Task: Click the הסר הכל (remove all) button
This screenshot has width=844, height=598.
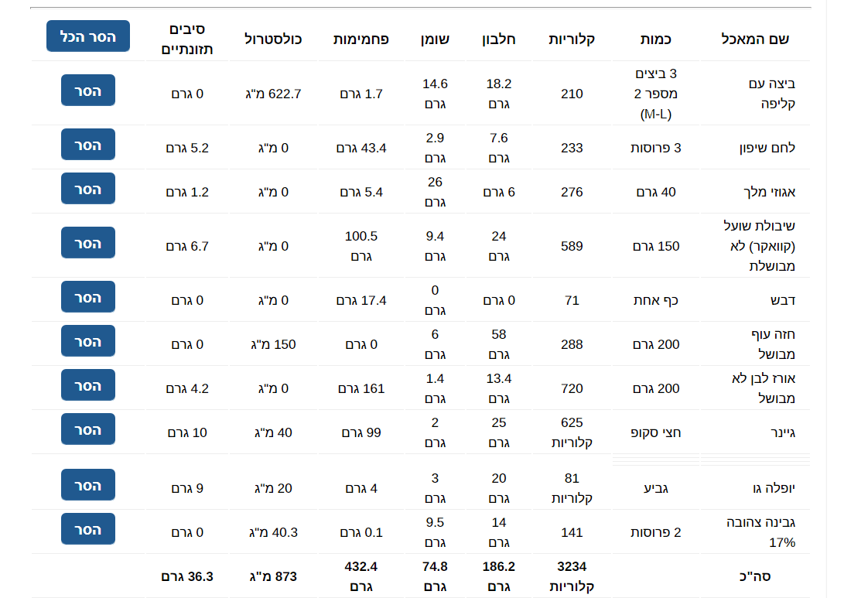Action: click(87, 36)
